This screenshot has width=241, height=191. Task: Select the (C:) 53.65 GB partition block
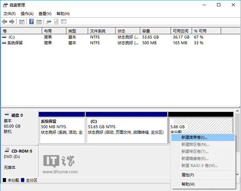127,128
